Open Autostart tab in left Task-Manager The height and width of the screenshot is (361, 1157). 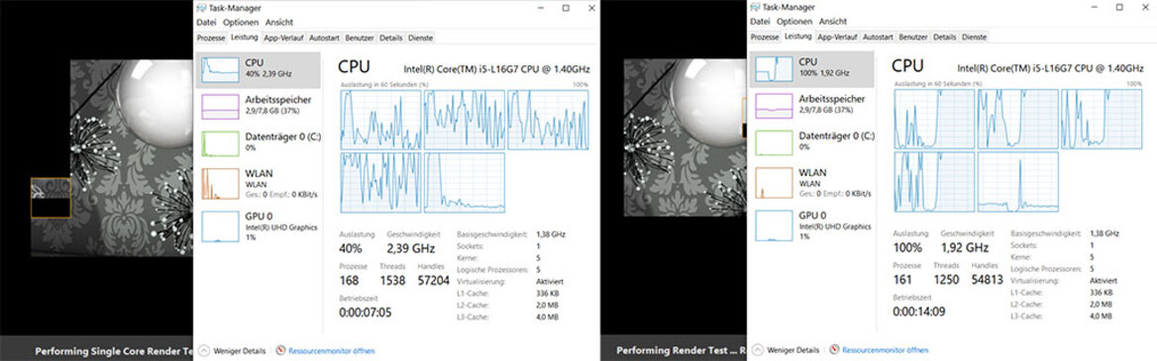click(x=324, y=37)
